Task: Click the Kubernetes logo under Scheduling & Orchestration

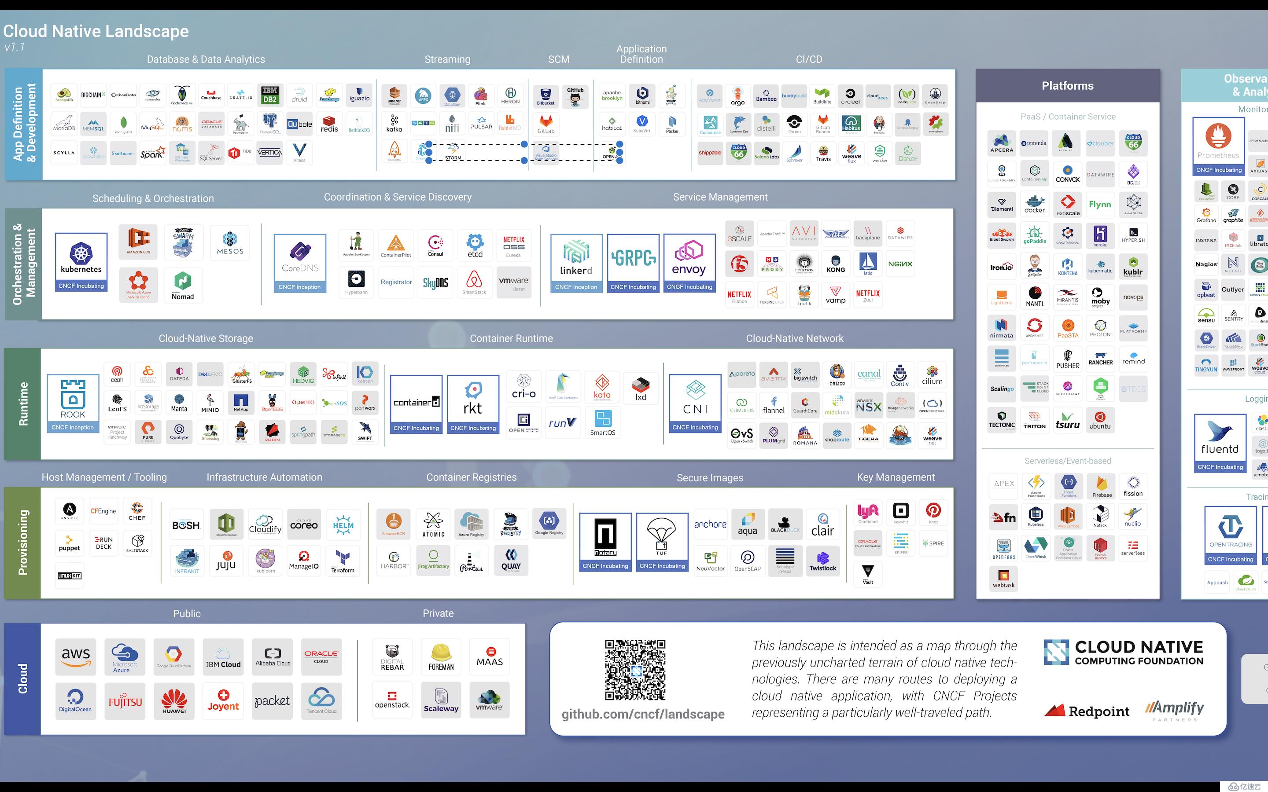Action: coord(81,262)
